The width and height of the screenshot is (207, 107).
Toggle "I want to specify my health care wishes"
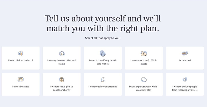[103, 62]
